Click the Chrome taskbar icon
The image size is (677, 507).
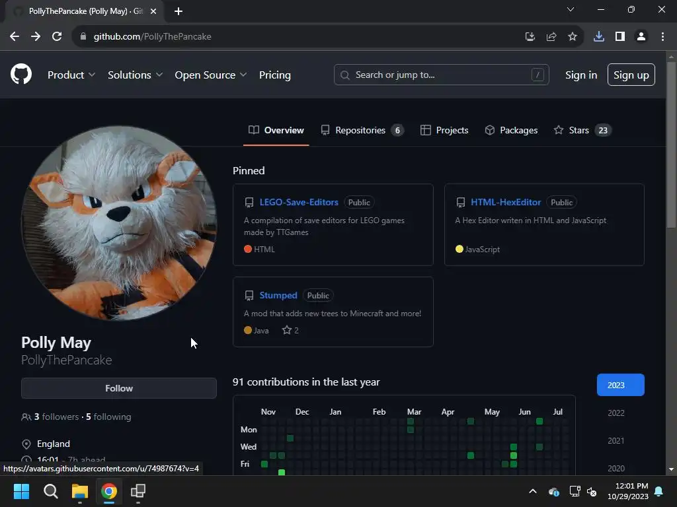coord(109,491)
